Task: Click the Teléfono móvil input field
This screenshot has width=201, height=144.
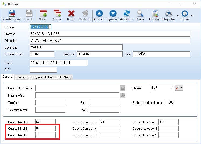Action: (x=50, y=110)
